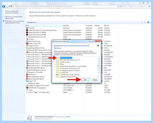Click the Microsoft Office icon in the list

click(x=27, y=52)
